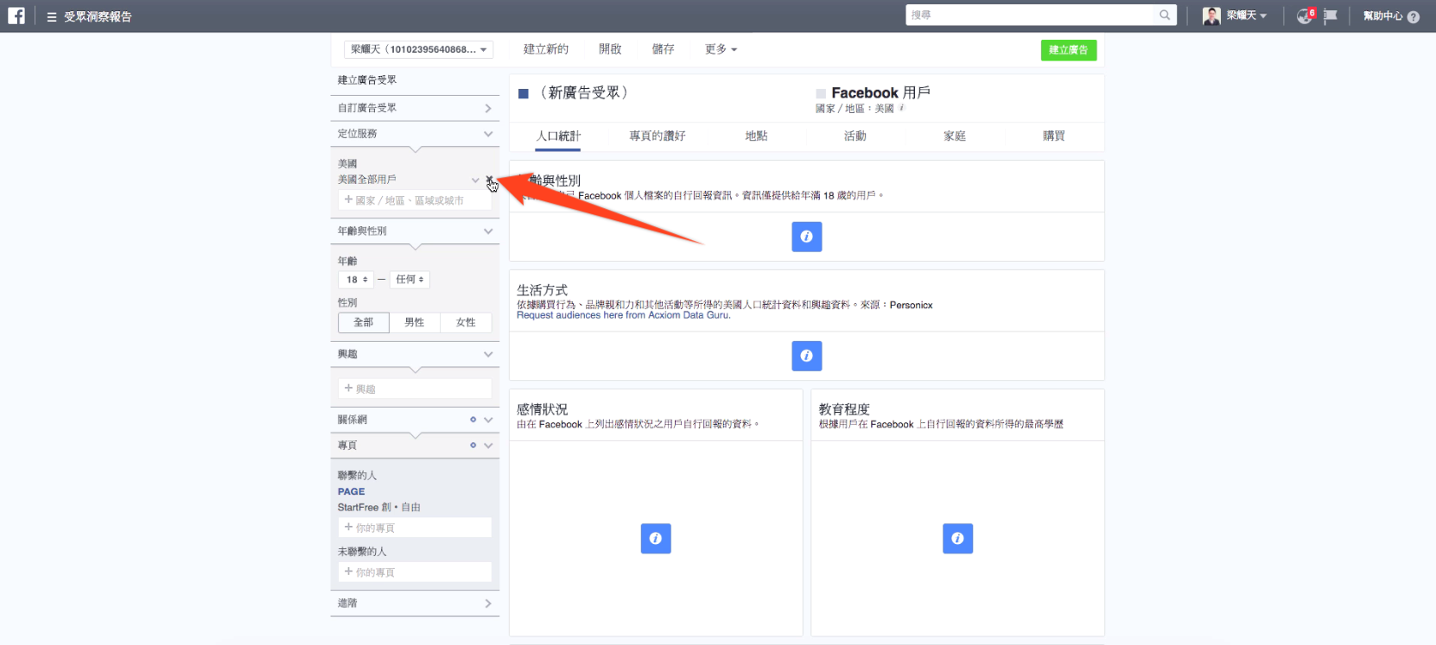Select 全部 gender option
Image resolution: width=1436 pixels, height=645 pixels.
[364, 322]
